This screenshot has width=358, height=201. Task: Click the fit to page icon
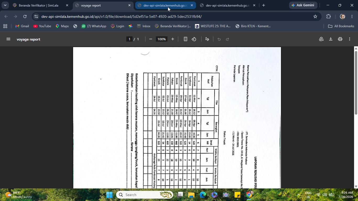[186, 39]
